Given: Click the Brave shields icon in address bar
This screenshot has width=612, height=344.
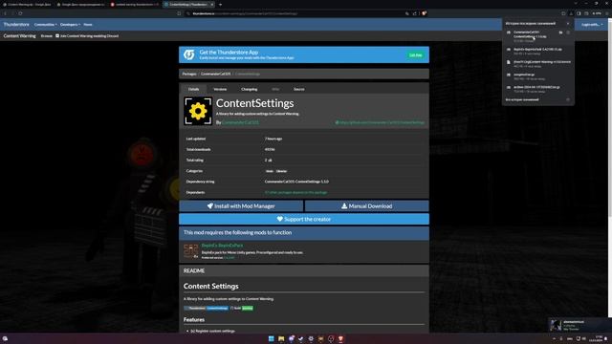Looking at the screenshot, I should (x=424, y=13).
